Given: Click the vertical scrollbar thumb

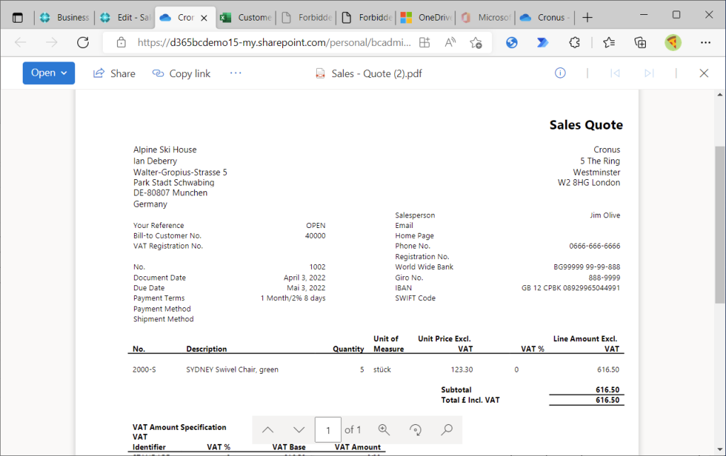Looking at the screenshot, I should [720, 224].
